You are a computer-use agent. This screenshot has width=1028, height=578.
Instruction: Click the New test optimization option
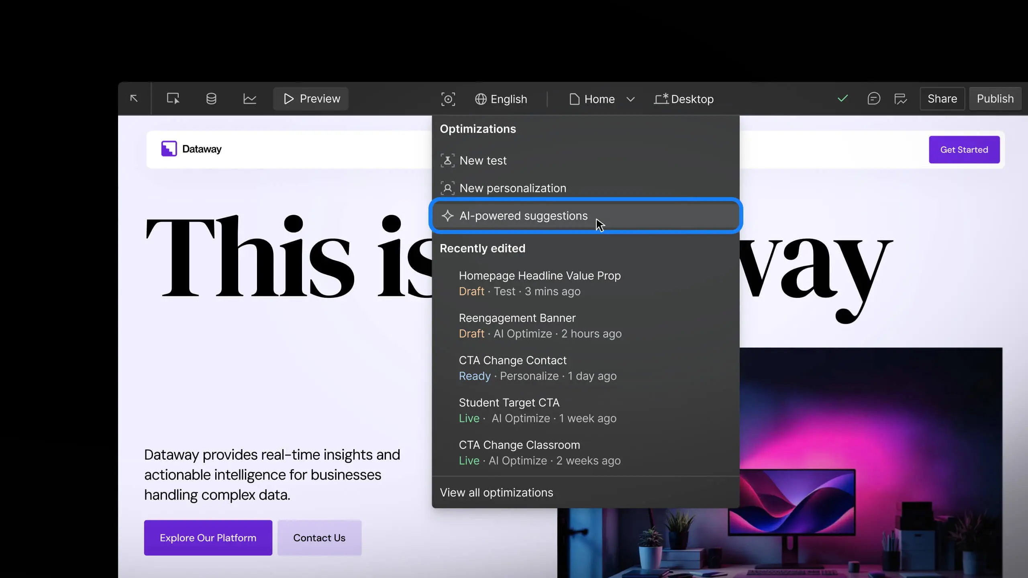pyautogui.click(x=483, y=160)
